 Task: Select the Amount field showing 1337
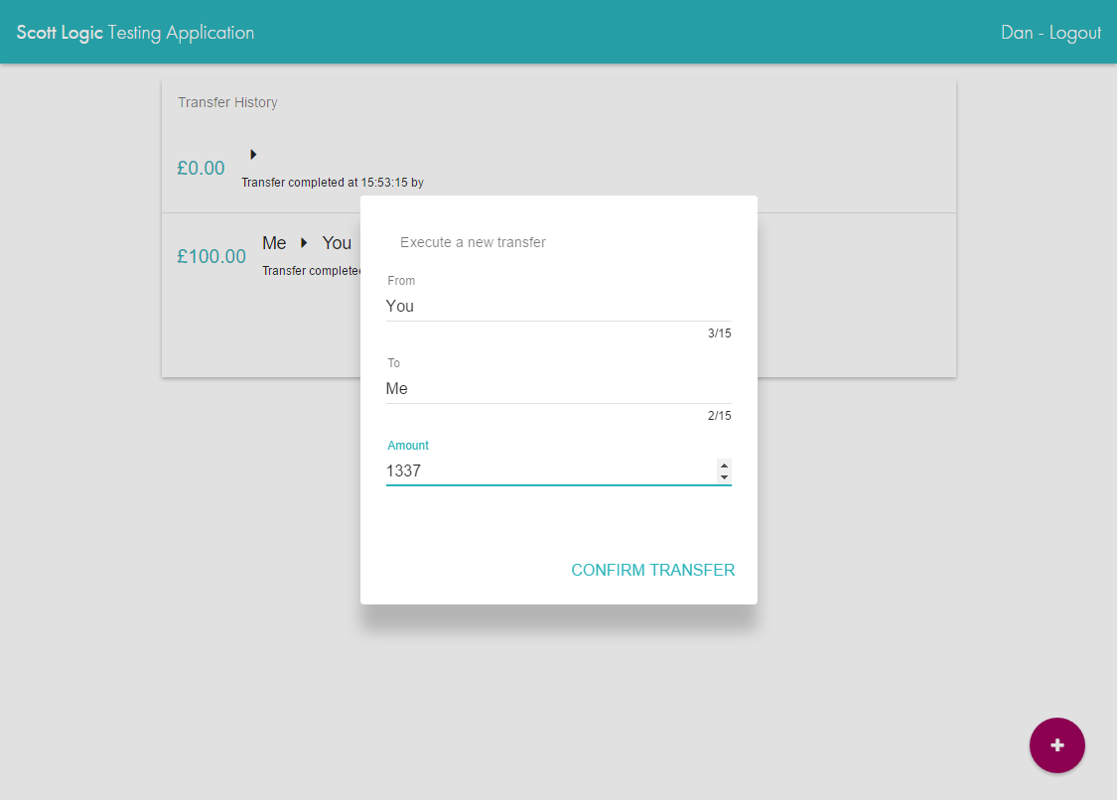(x=548, y=470)
